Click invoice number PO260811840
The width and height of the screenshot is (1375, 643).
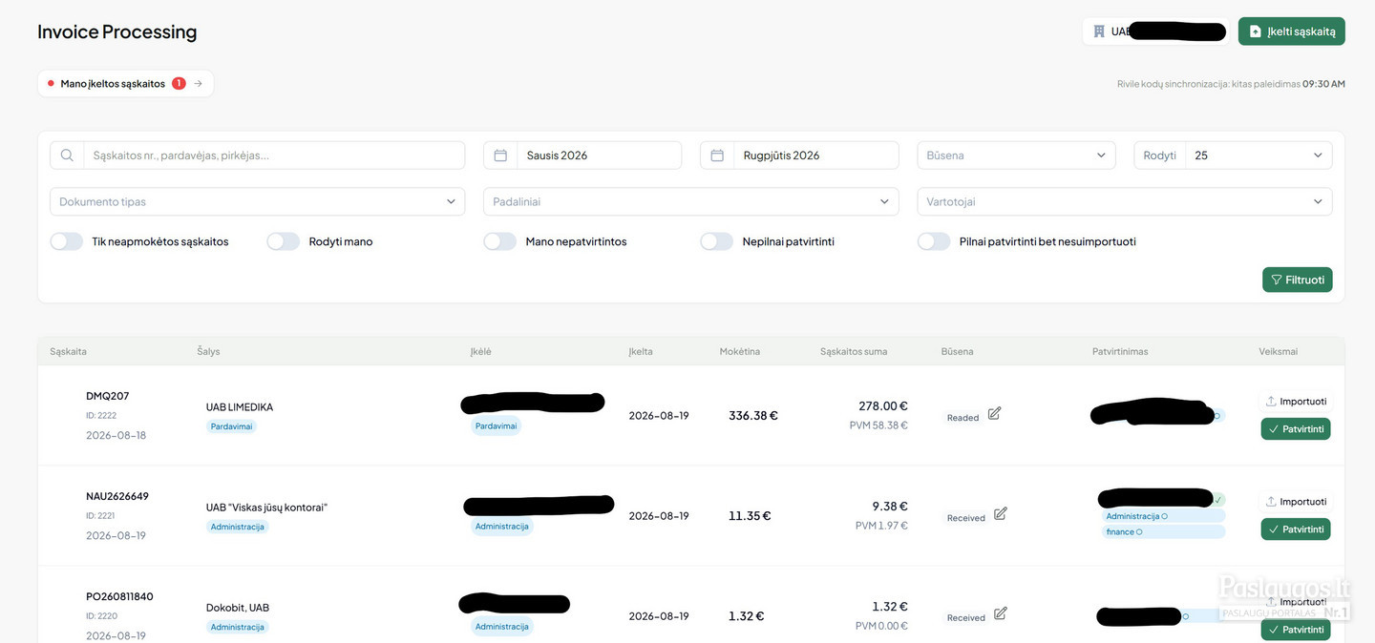[119, 596]
